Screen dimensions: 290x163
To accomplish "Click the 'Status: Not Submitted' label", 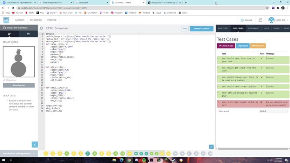I will click(x=17, y=28).
